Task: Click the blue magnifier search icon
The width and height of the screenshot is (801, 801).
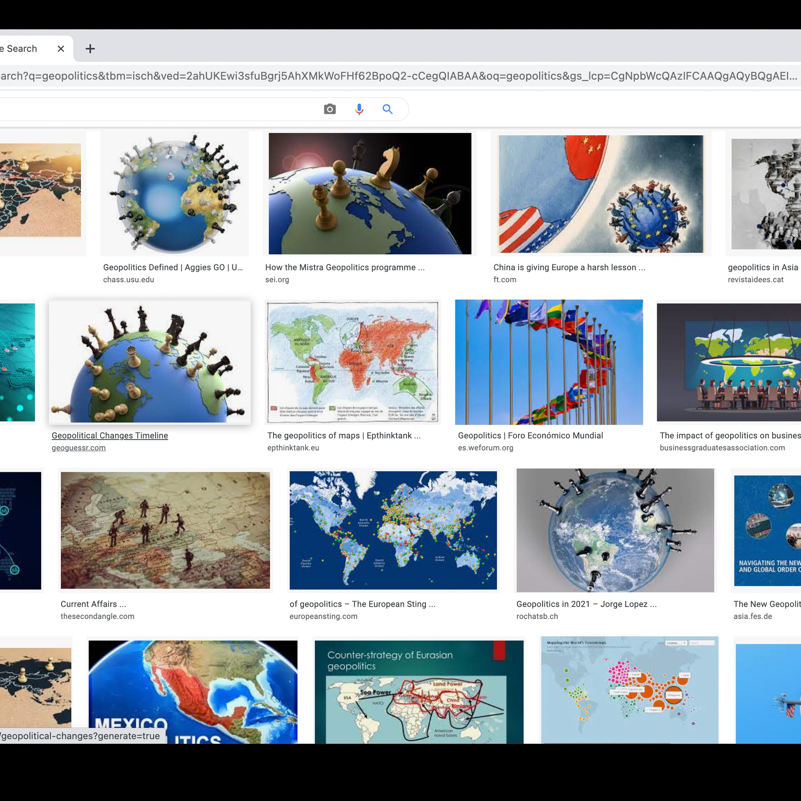Action: [x=388, y=109]
